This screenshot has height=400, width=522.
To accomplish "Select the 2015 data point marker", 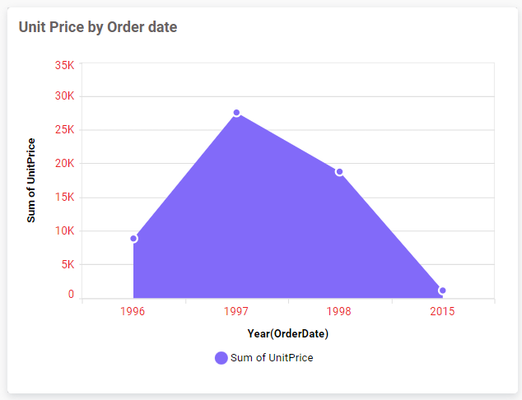I will coord(442,291).
